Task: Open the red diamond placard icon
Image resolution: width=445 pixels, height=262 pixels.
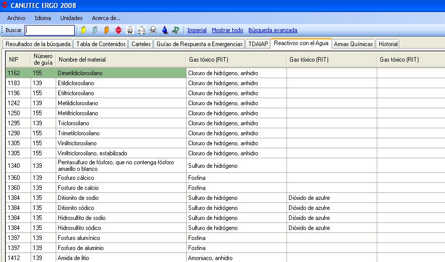Action: (118, 31)
